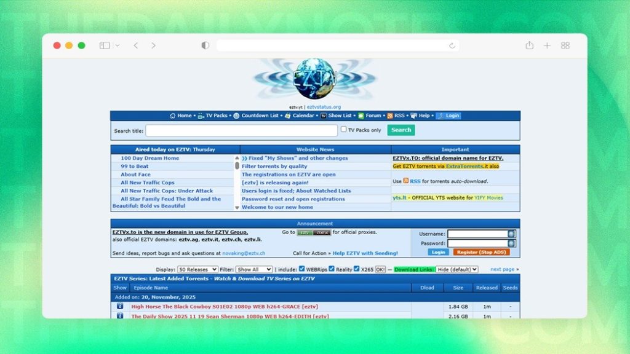This screenshot has width=630, height=354.
Task: Open the Download Links Hide (default) dropdown
Action: click(x=457, y=269)
